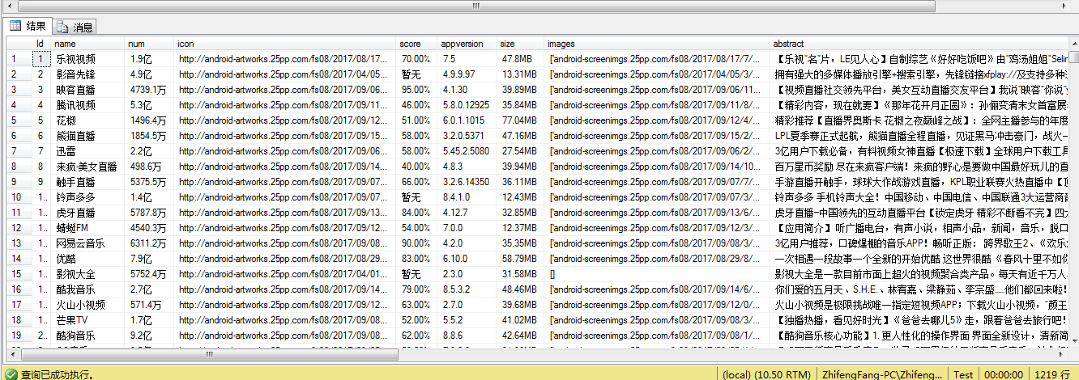Select the num column header
Viewport: 1079px width, 380px height.
coord(151,44)
